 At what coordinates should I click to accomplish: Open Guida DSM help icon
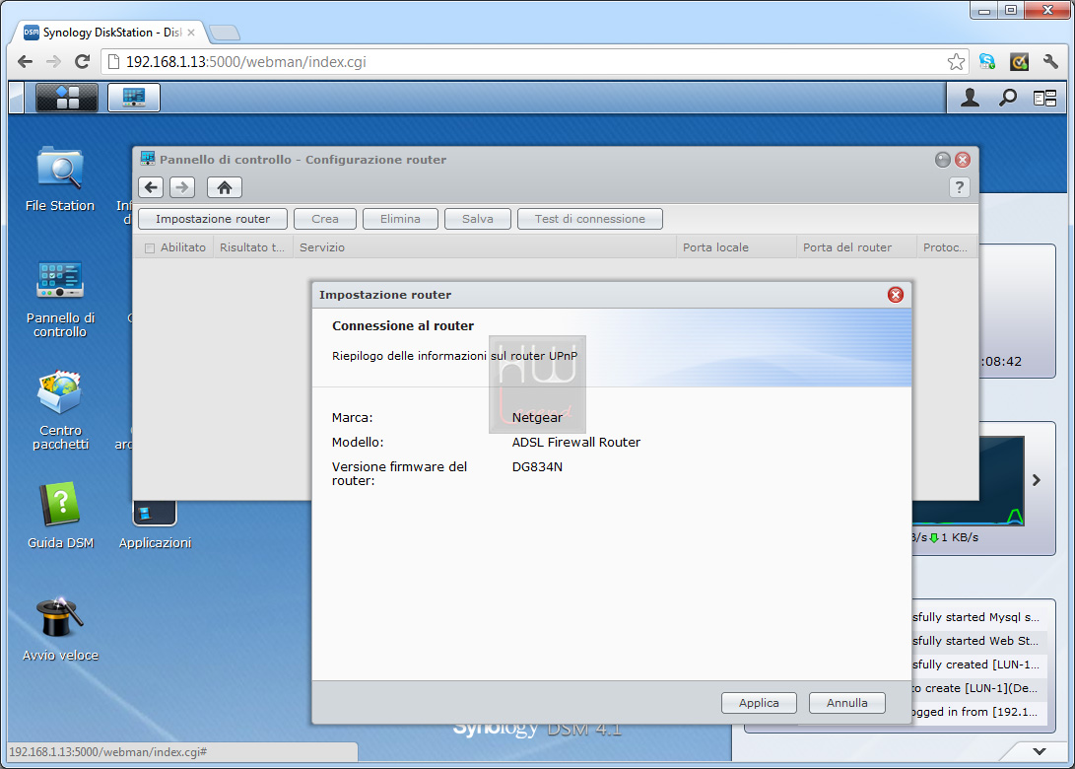(60, 516)
